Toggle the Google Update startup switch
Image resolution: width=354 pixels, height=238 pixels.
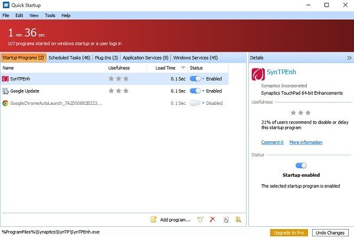point(195,91)
